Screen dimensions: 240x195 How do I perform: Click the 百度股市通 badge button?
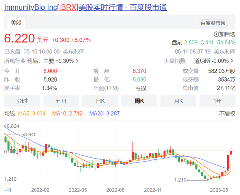213,23
